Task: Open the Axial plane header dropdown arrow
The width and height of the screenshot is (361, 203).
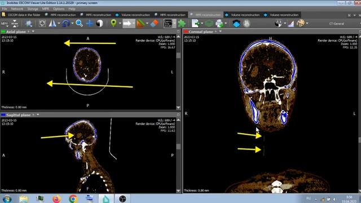Action: [x=33, y=32]
